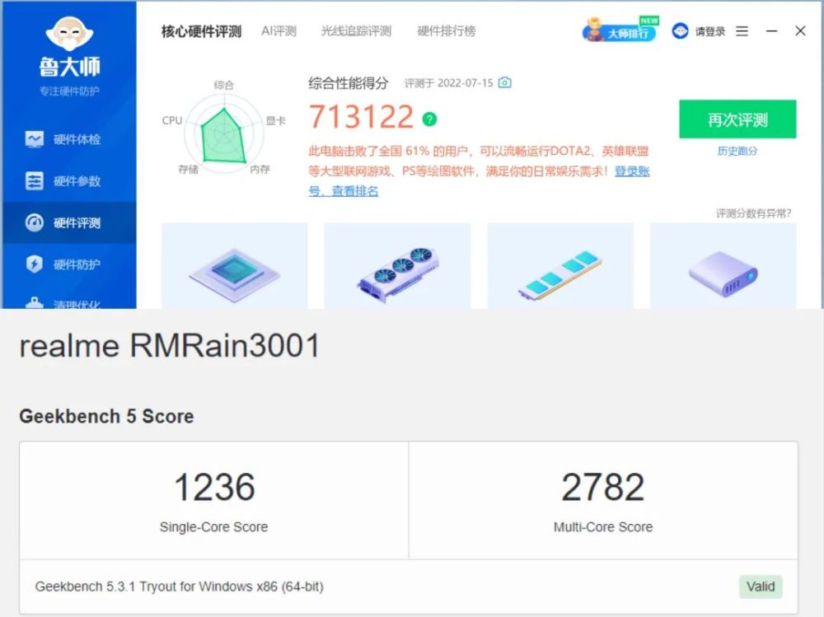
Task: Click the single-core score 1236
Action: click(x=214, y=487)
